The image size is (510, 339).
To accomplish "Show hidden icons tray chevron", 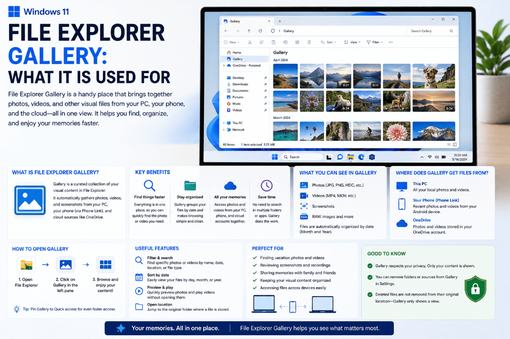I will pyautogui.click(x=422, y=157).
